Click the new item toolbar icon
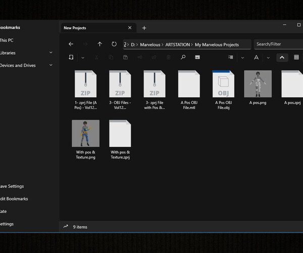 [71, 58]
